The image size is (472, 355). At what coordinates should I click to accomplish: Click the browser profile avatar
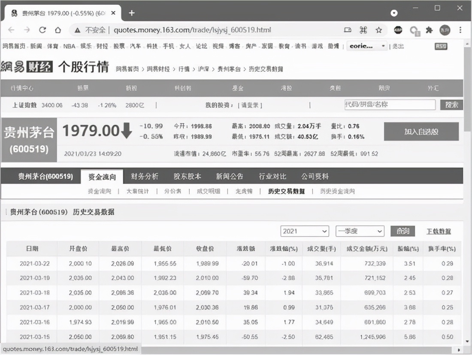(x=445, y=30)
